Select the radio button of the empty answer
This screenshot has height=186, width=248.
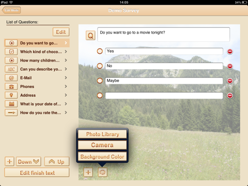[100, 96]
